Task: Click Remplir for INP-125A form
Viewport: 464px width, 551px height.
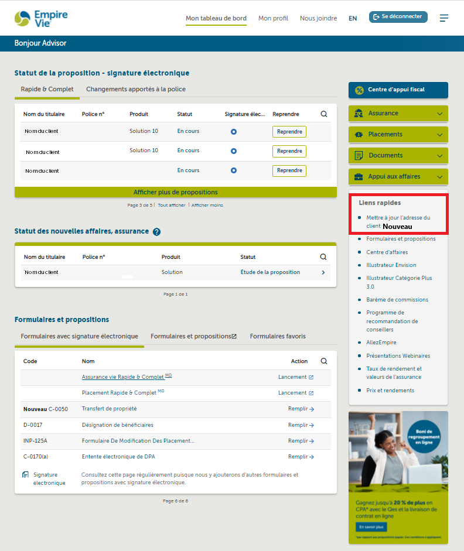Action: pos(301,441)
